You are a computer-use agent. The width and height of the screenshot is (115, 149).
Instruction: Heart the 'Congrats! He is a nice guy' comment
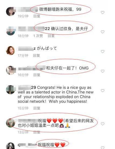[x=103, y=91]
